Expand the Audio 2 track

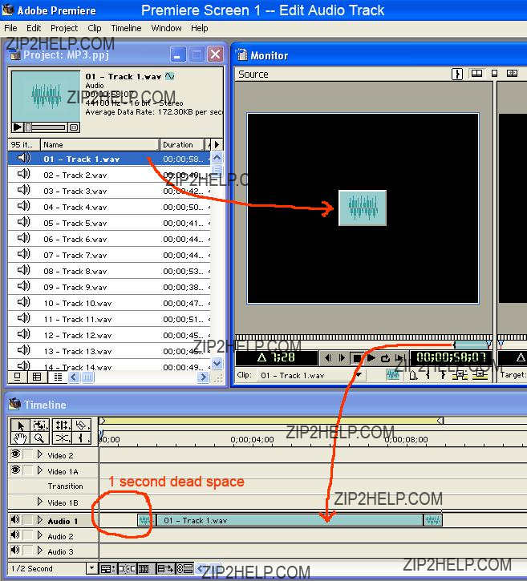[40, 535]
